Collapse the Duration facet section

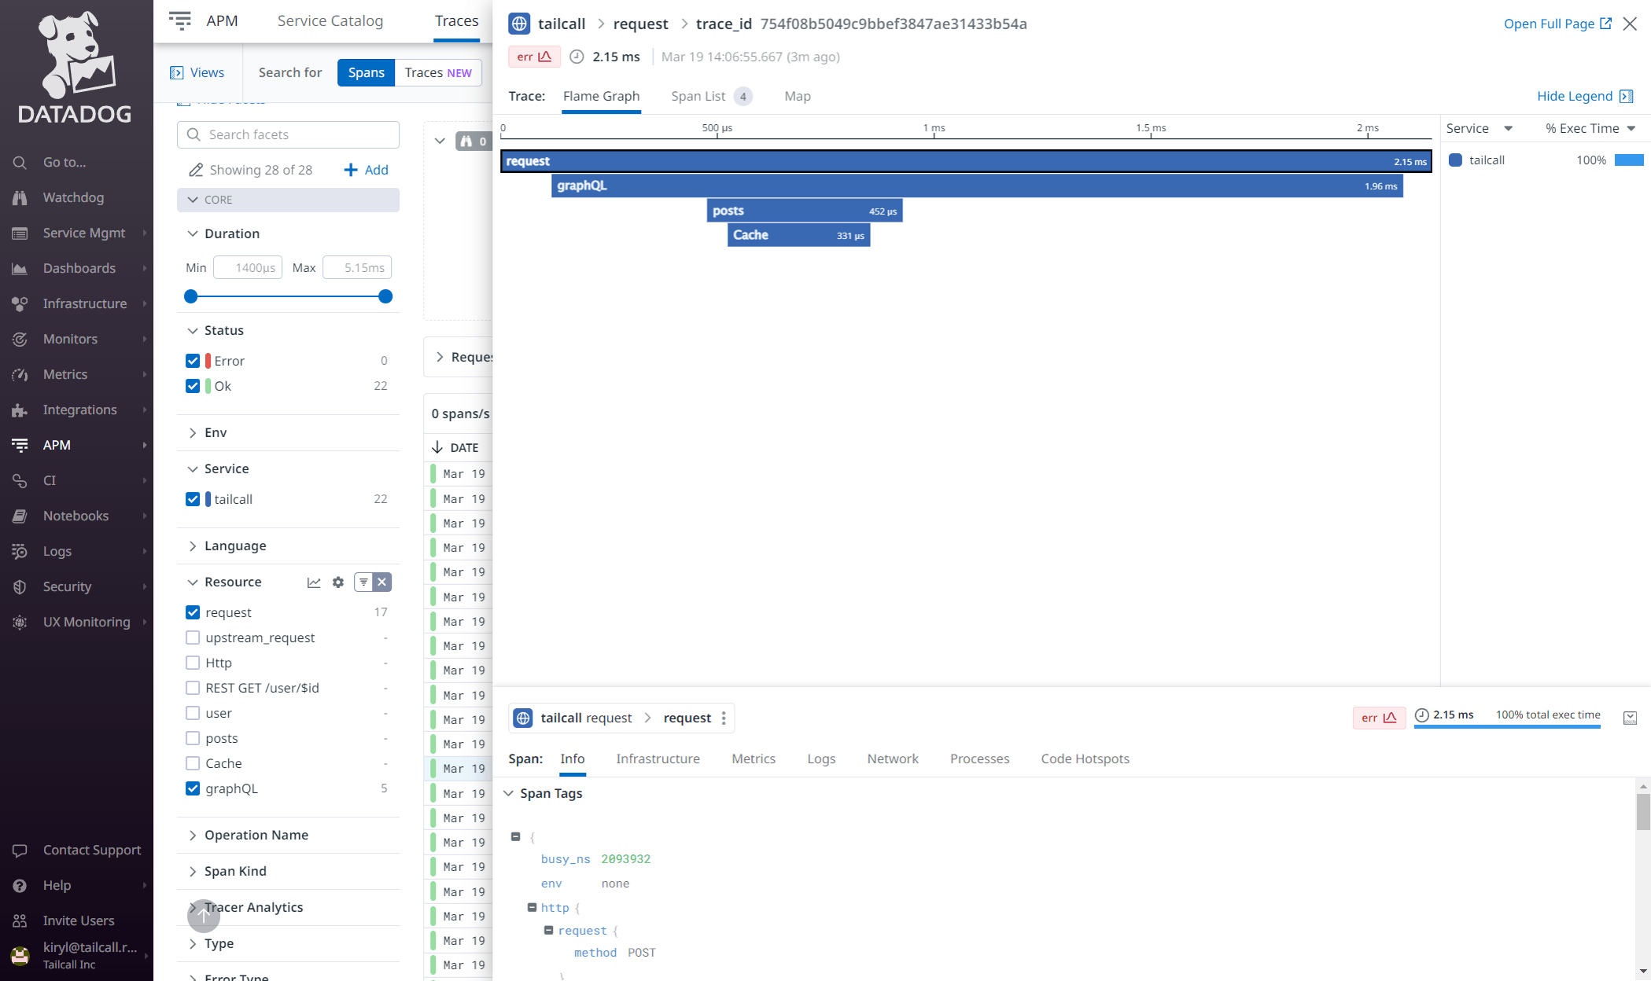click(193, 233)
